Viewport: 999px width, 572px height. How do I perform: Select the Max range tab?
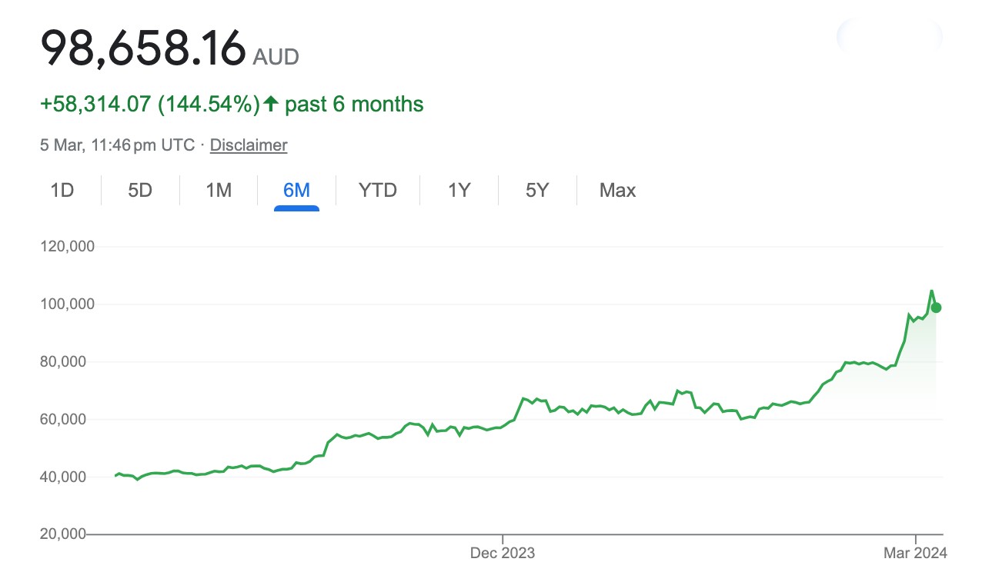tap(617, 190)
